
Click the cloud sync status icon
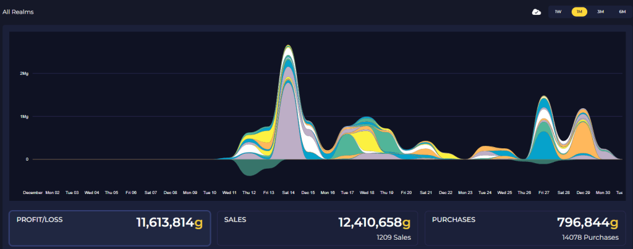(537, 12)
